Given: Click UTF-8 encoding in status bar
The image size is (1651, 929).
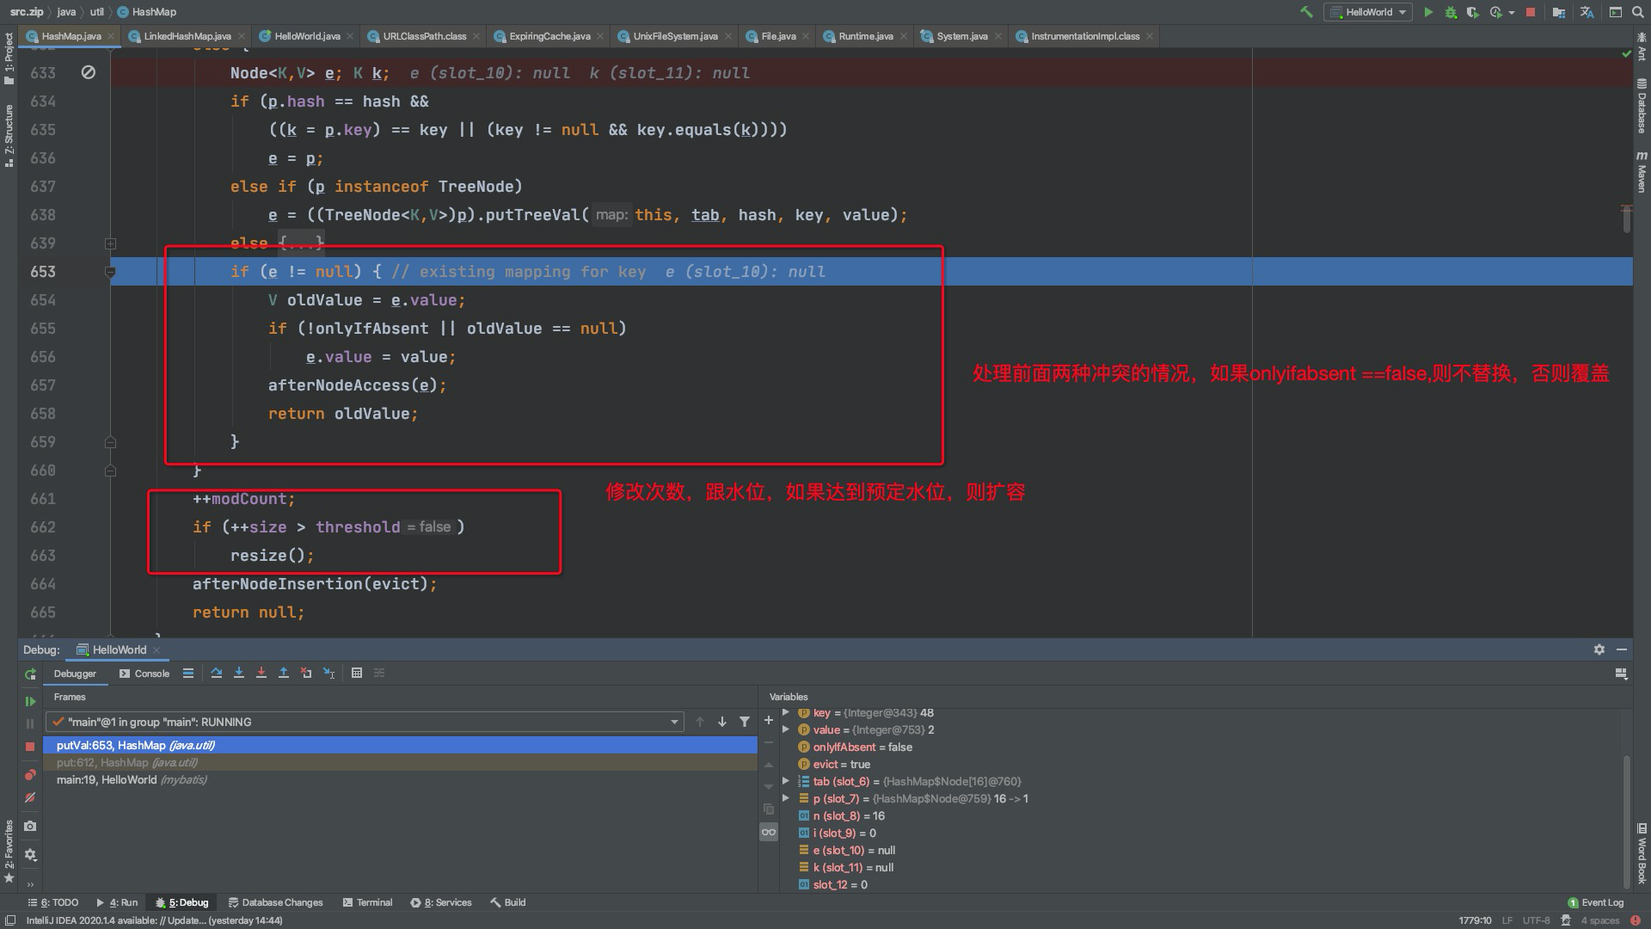Looking at the screenshot, I should 1536,920.
